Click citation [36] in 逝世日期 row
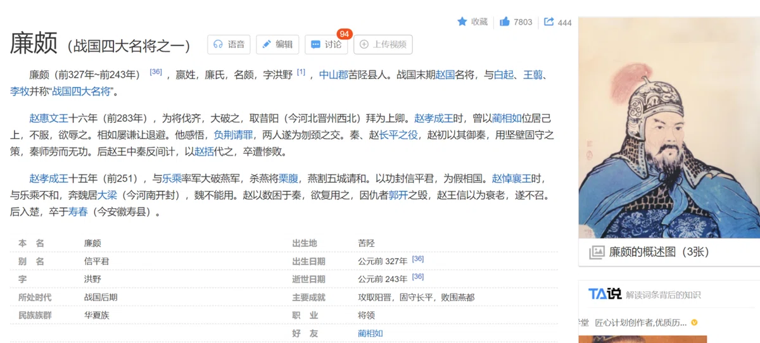This screenshot has width=760, height=343. (x=418, y=277)
